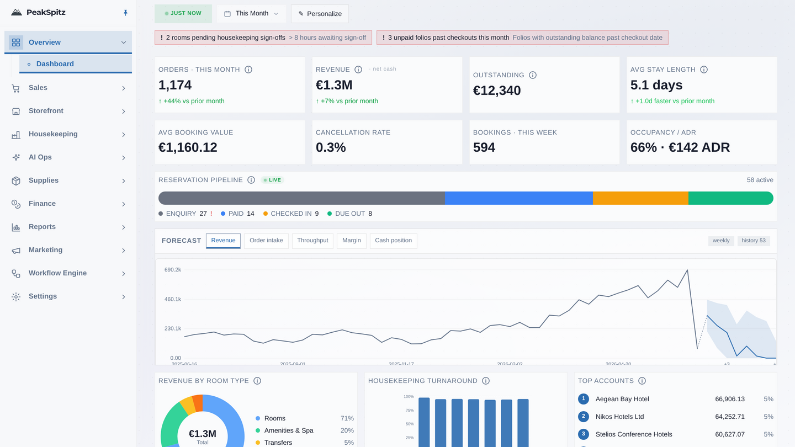Expand the Finance menu chevron
Screen dimensions: 795x447
click(x=124, y=204)
